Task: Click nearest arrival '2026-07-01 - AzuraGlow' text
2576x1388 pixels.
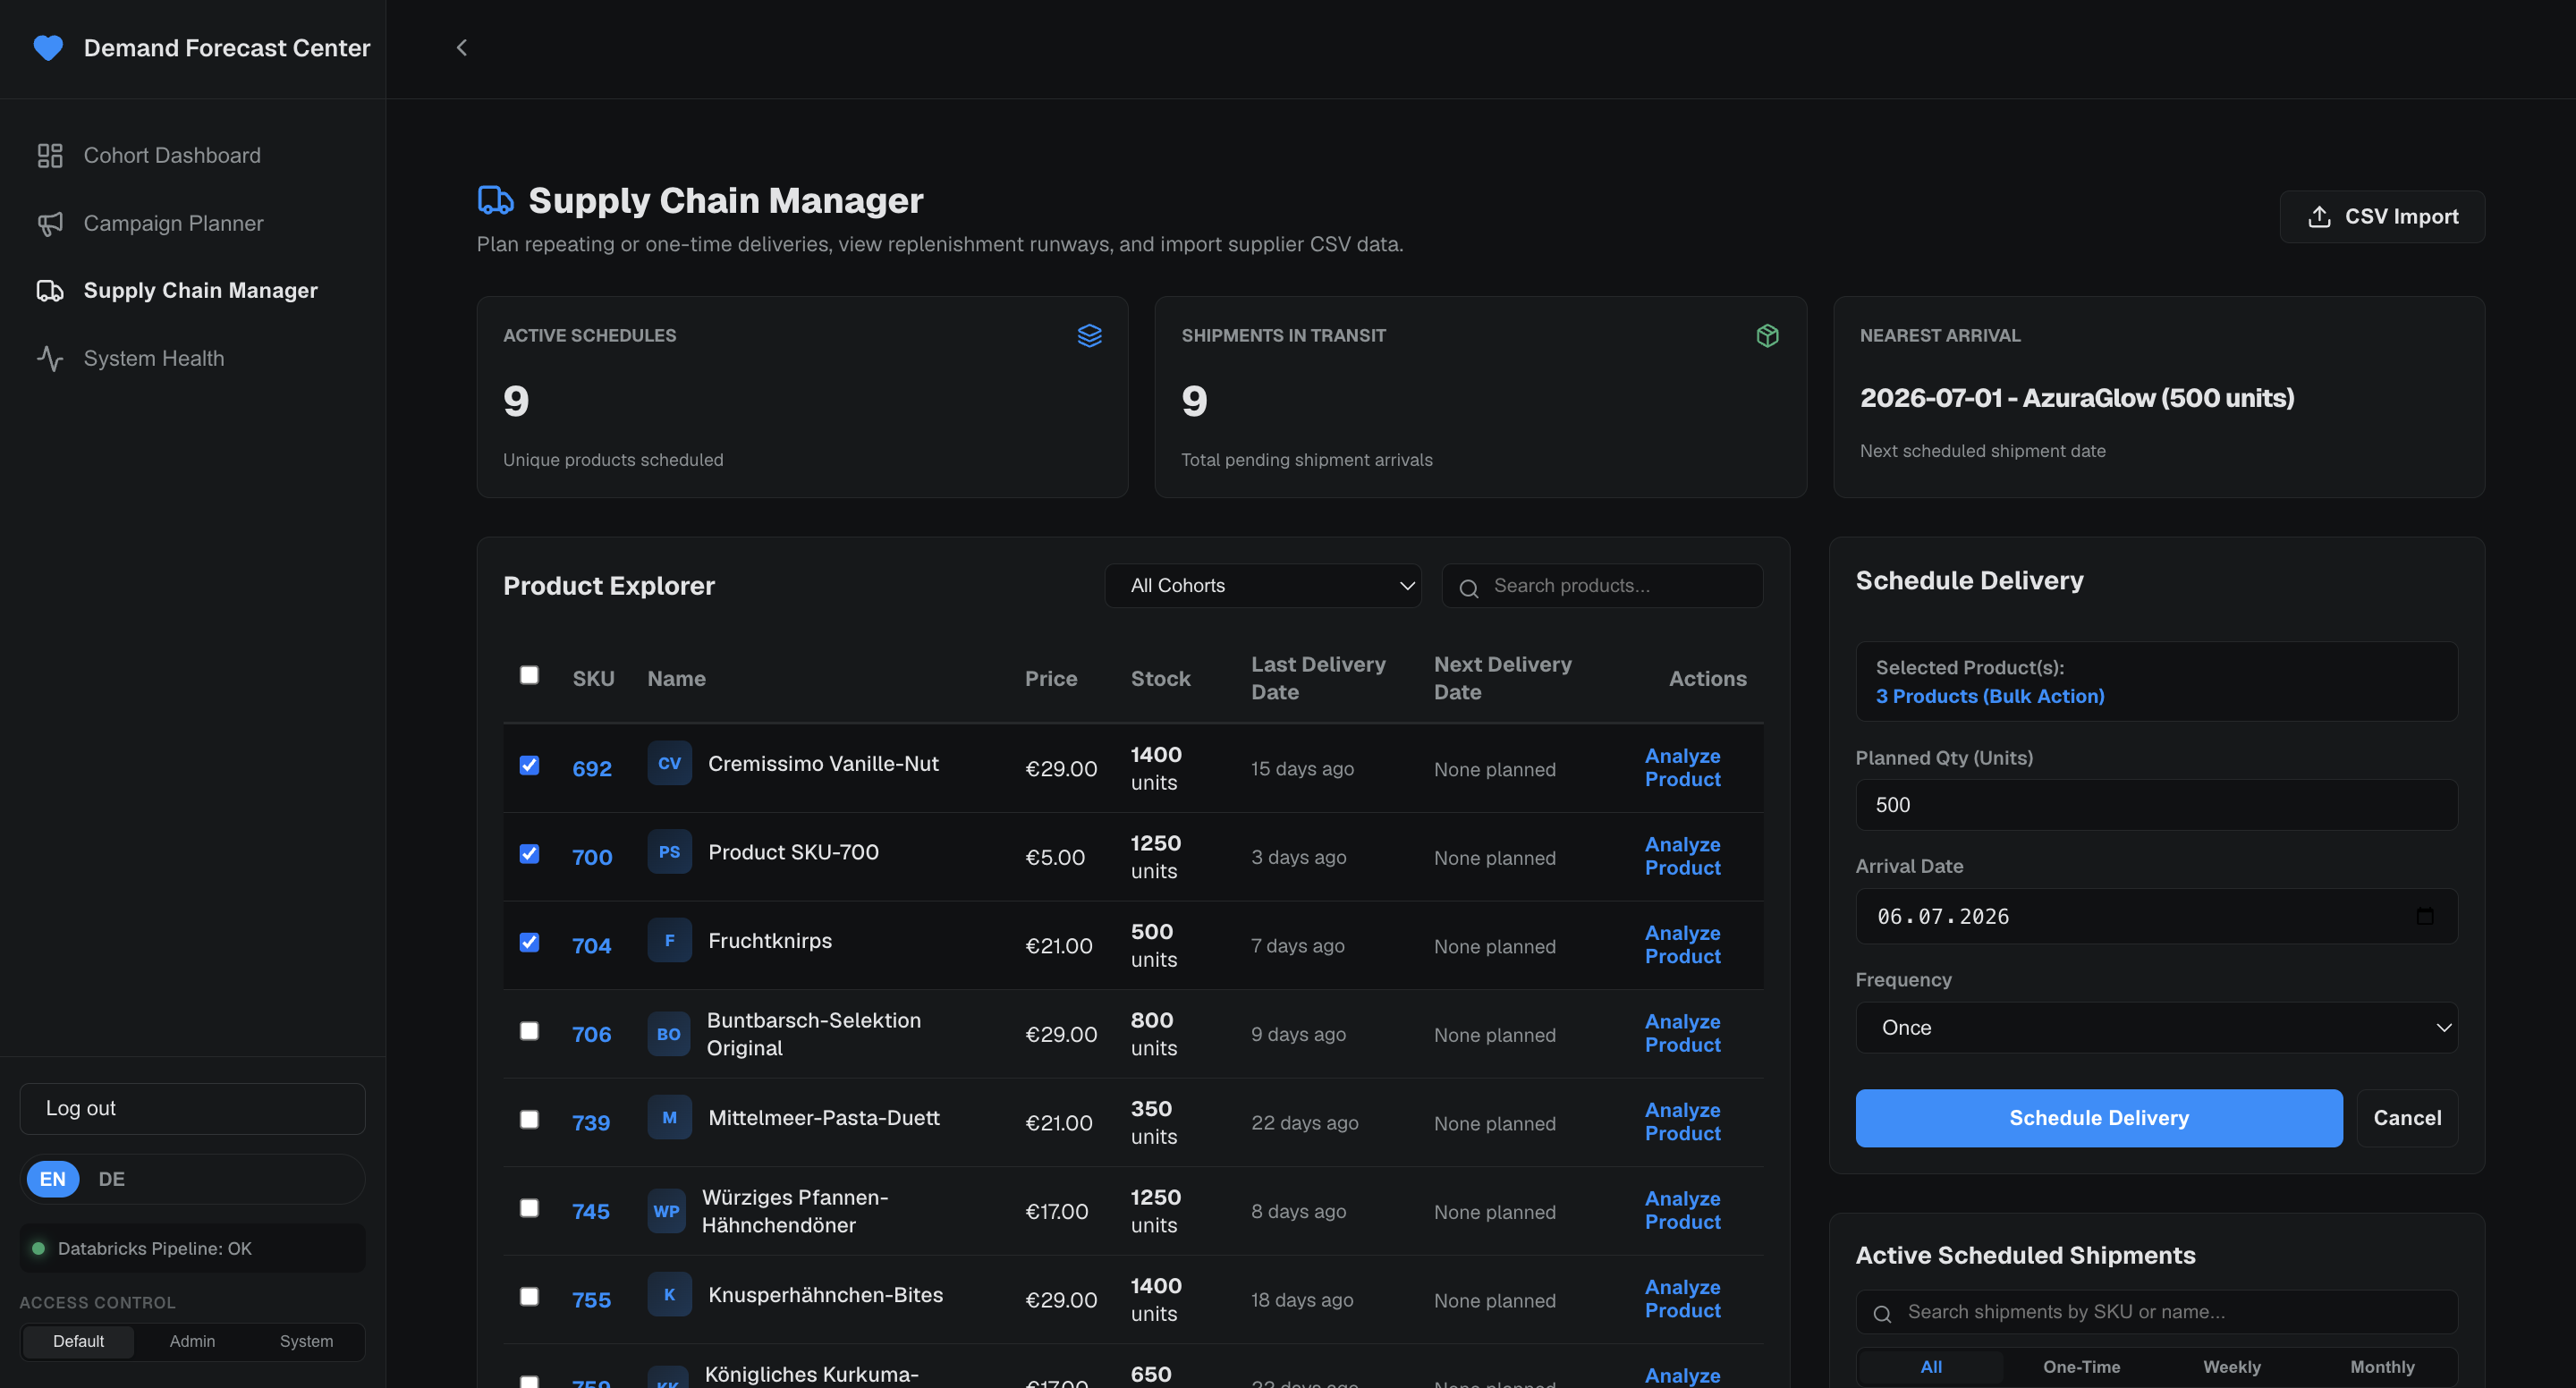Action: [2076, 398]
